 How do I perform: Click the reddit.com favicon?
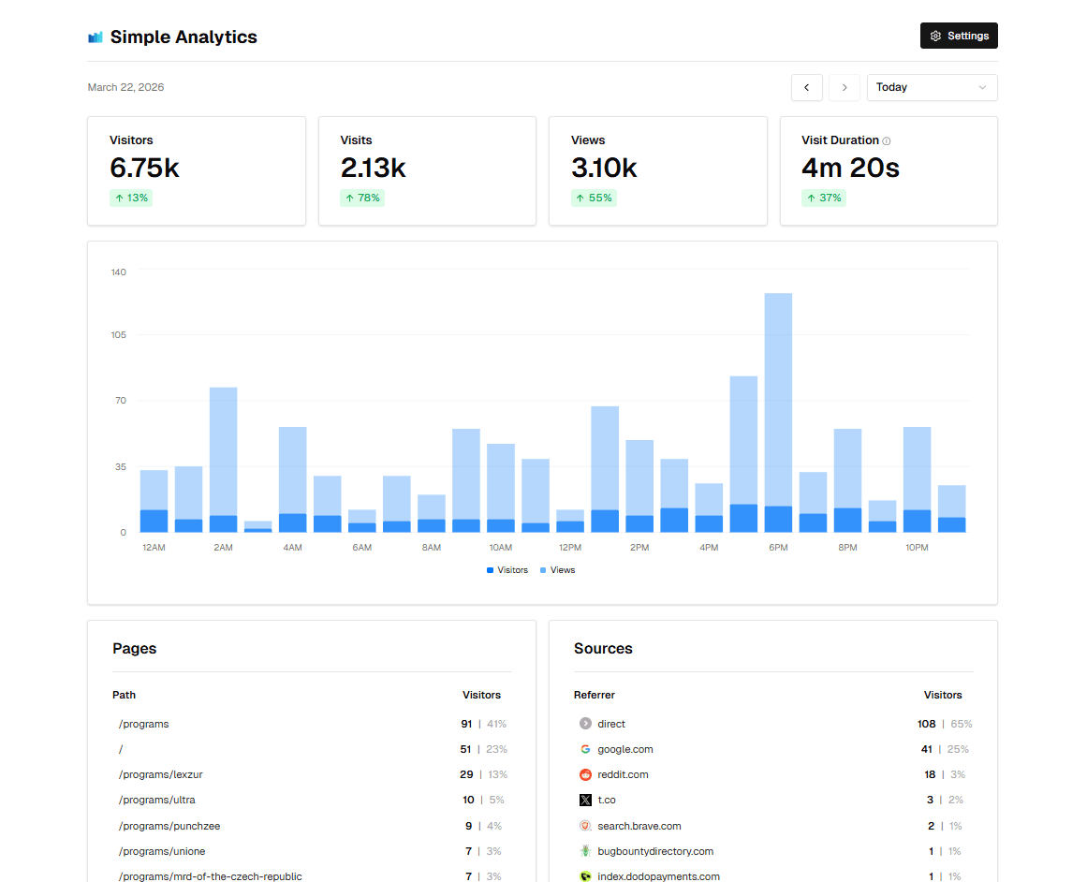(x=585, y=774)
